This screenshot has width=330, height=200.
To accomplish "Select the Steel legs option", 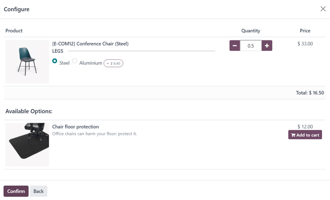I will (x=55, y=61).
